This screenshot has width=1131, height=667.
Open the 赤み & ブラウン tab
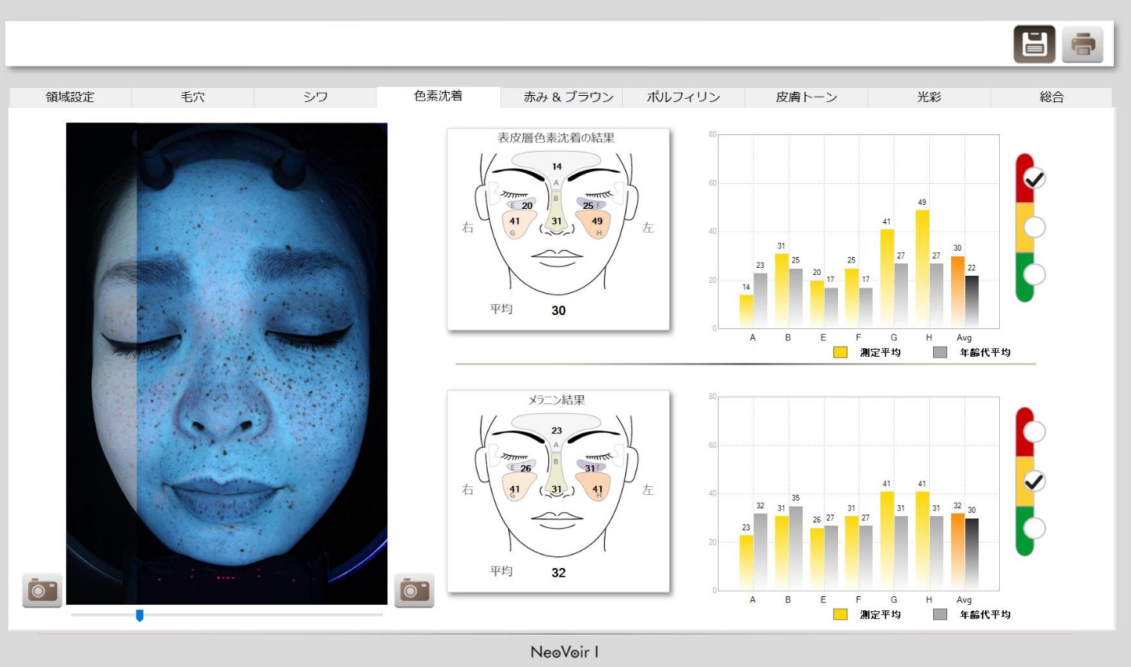562,97
